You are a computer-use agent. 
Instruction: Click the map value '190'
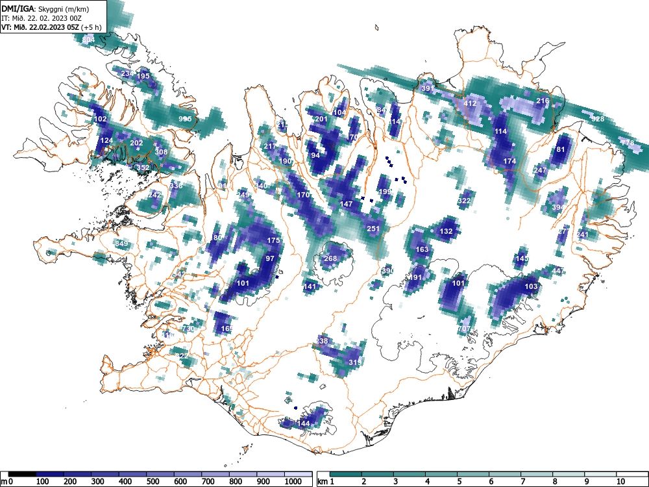(x=285, y=161)
